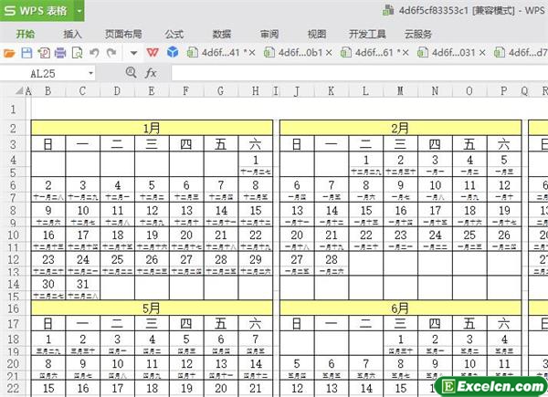Open the 审阅 ribbon tab

[x=269, y=34]
